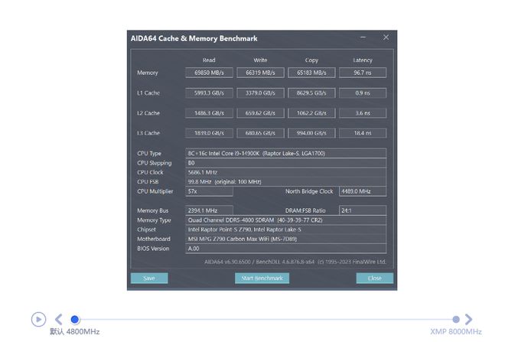Screen dimensions: 505x342
Task: Click the CPU Multiplier 57x field
Action: pos(209,191)
